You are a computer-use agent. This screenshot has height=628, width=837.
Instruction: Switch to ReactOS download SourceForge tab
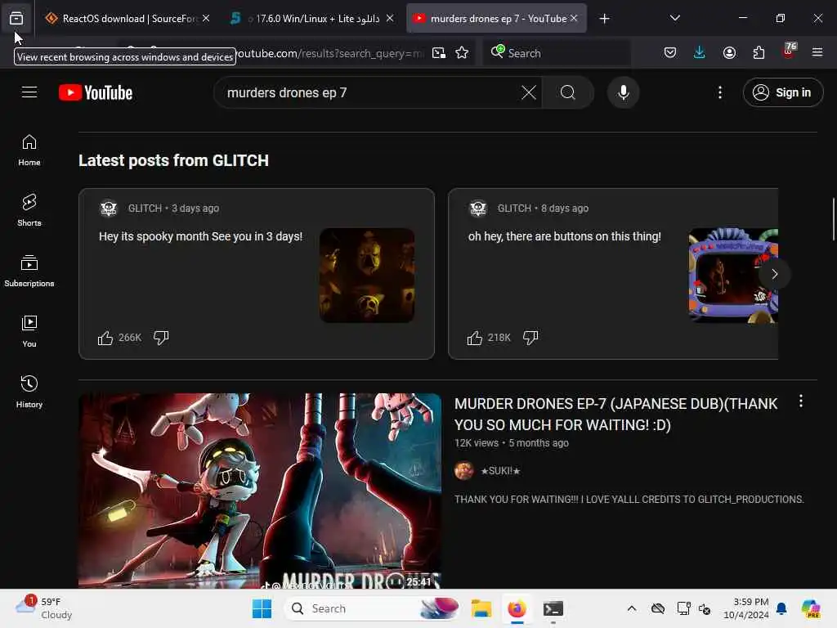pyautogui.click(x=127, y=18)
